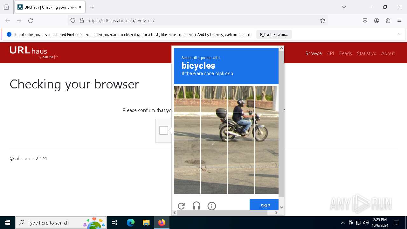
Task: Click the Firefox taskbar icon
Action: (162, 223)
